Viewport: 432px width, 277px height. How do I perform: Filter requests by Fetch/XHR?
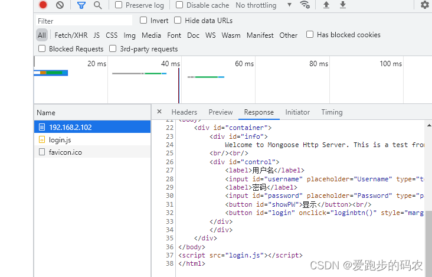pyautogui.click(x=71, y=35)
